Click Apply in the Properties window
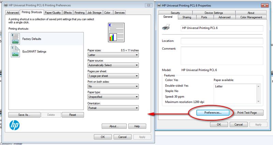The image size is (273, 145). click(x=258, y=125)
